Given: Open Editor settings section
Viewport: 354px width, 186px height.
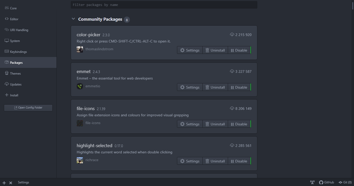Looking at the screenshot, I should click(x=28, y=19).
